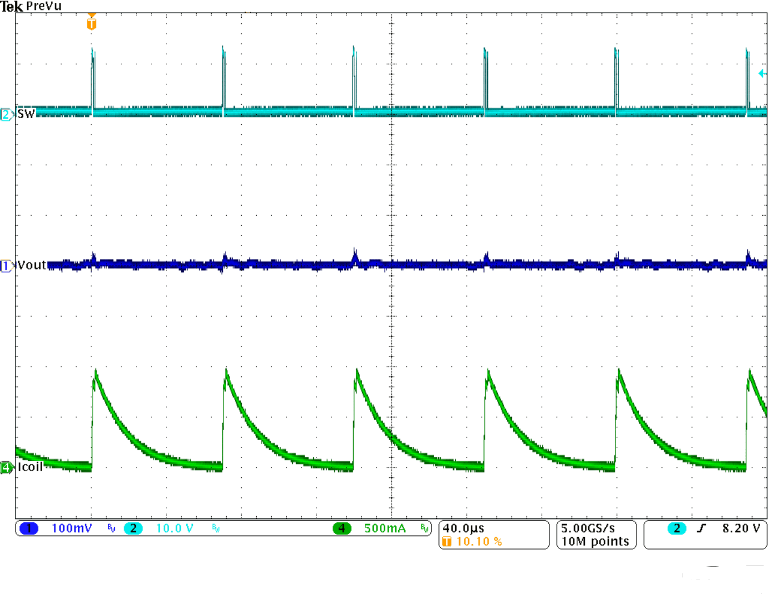Select the Channel 2 badge in the status bar
This screenshot has height=596, width=769.
coord(133,528)
